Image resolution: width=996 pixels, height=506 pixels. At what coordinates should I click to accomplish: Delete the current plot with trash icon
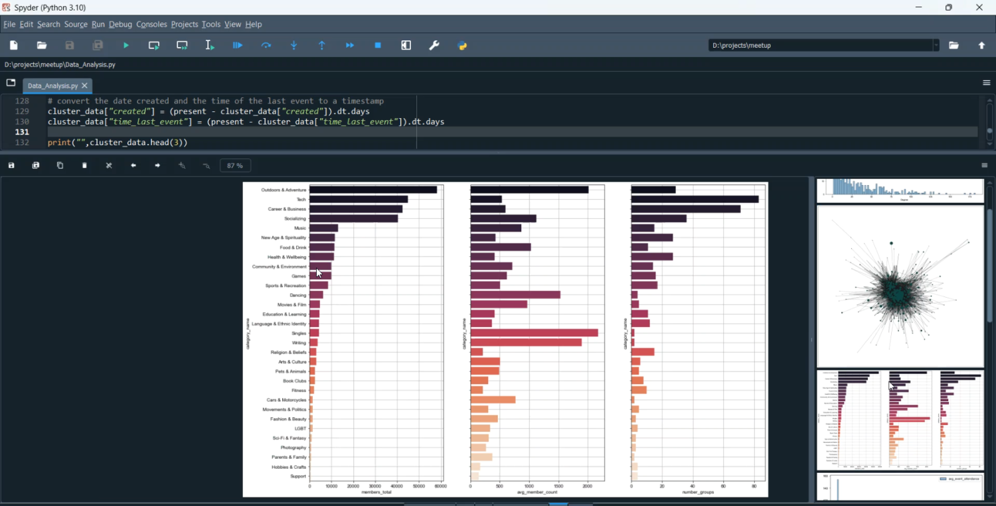[85, 166]
